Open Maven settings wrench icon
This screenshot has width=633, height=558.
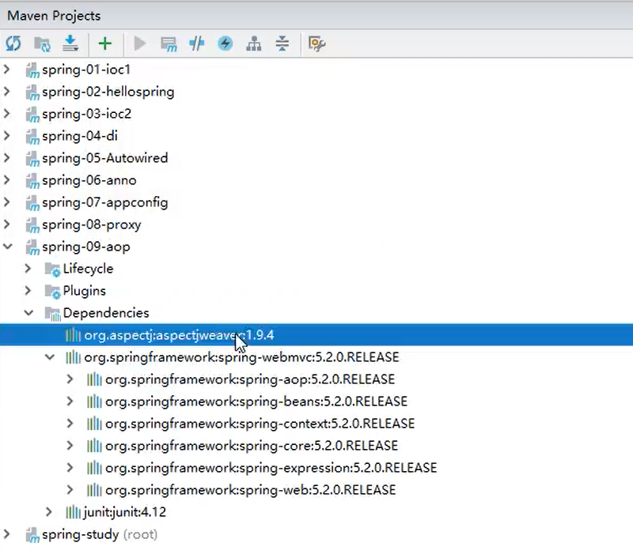[x=316, y=43]
